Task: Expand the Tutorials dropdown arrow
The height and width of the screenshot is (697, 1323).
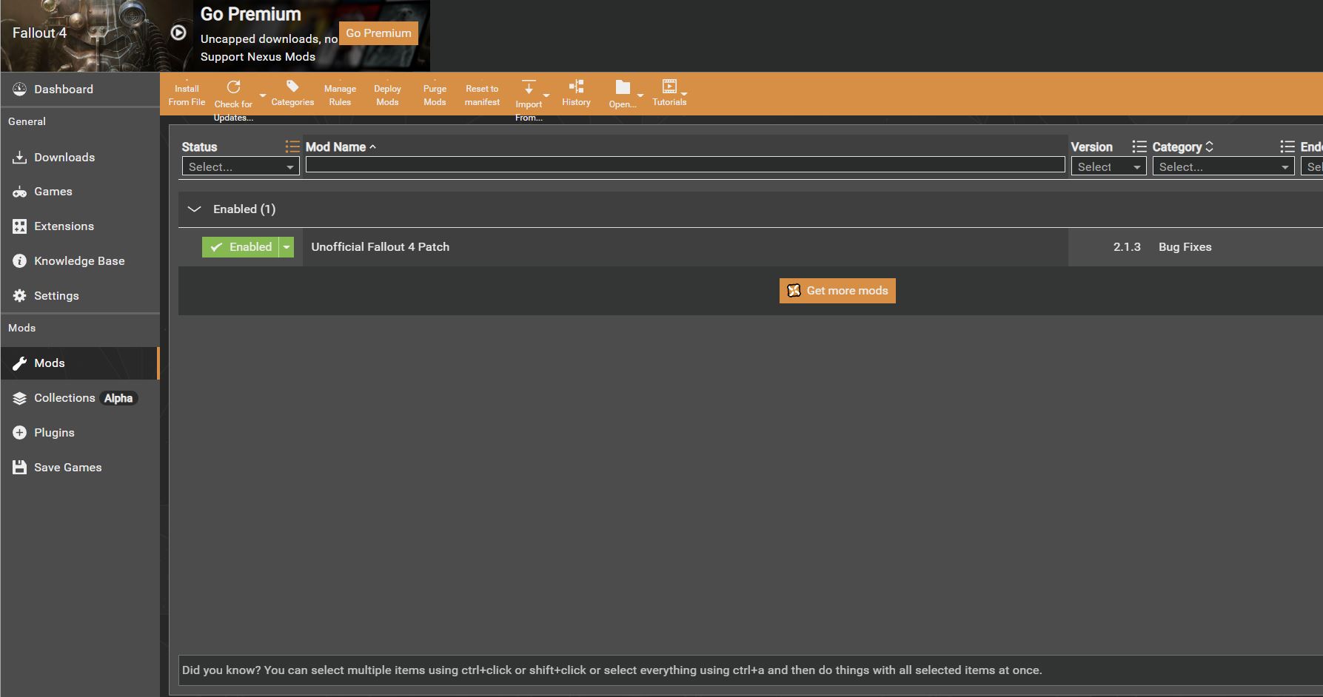Action: coord(684,94)
